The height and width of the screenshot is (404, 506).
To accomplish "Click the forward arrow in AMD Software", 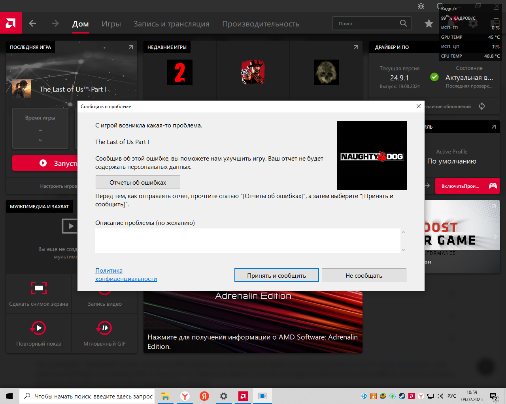I will pos(55,24).
